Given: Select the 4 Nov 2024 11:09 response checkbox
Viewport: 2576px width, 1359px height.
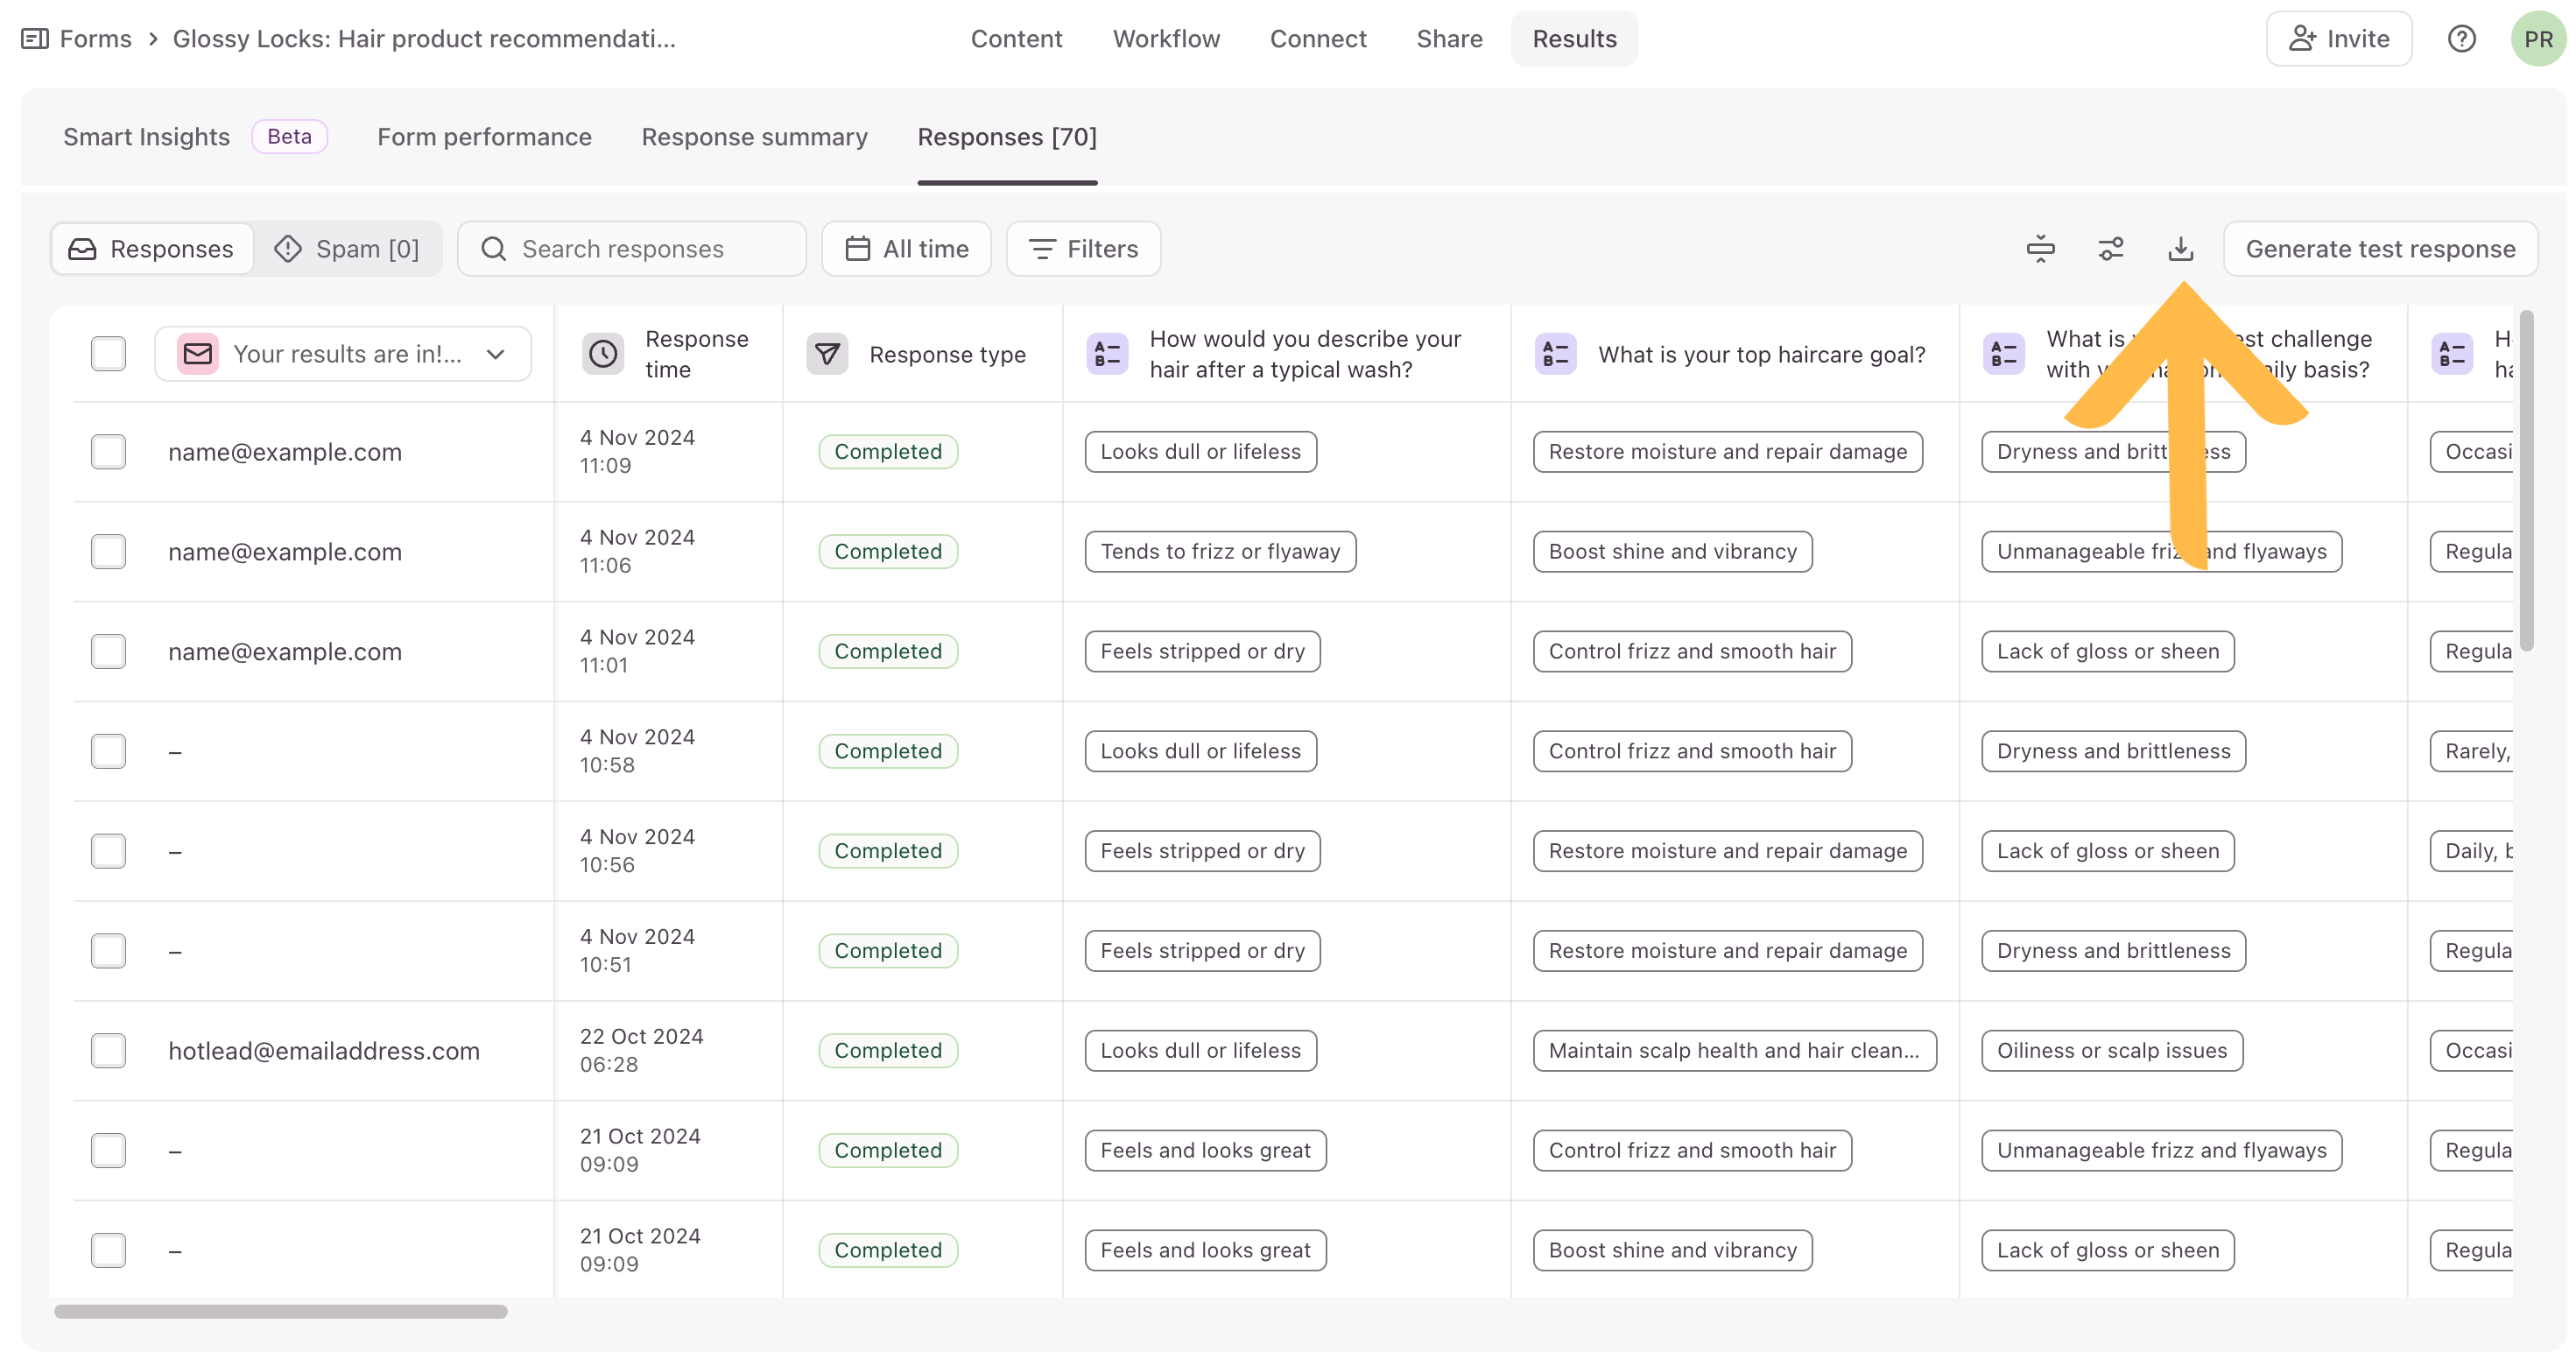Looking at the screenshot, I should pyautogui.click(x=108, y=452).
